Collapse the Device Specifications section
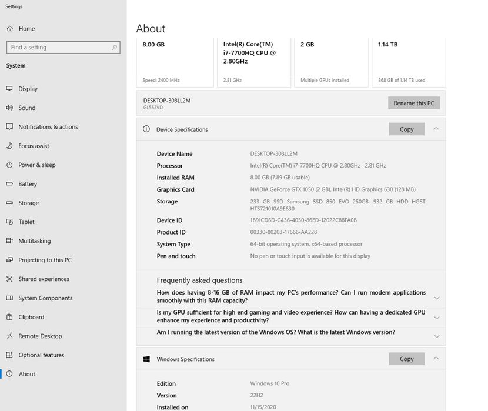Screen dimensions: 488x411 (436, 129)
